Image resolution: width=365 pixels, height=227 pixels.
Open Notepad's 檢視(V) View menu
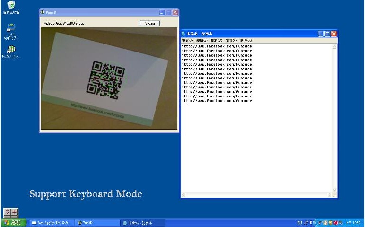click(231, 40)
